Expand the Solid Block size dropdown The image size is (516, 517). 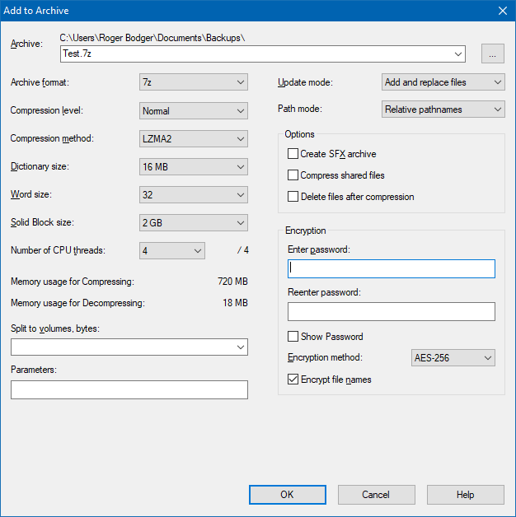(194, 223)
